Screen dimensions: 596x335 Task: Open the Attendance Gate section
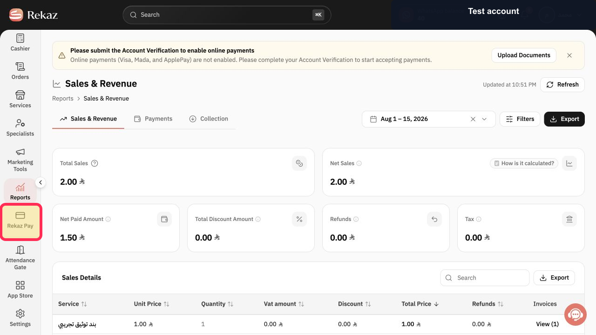(x=20, y=257)
